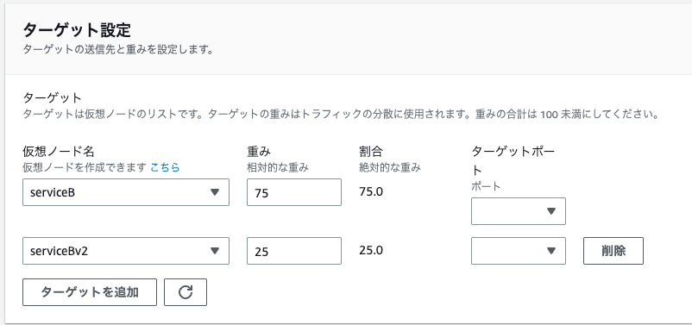Image resolution: width=692 pixels, height=325 pixels.
Task: Click the ターゲットポート column label
Action: 513,161
